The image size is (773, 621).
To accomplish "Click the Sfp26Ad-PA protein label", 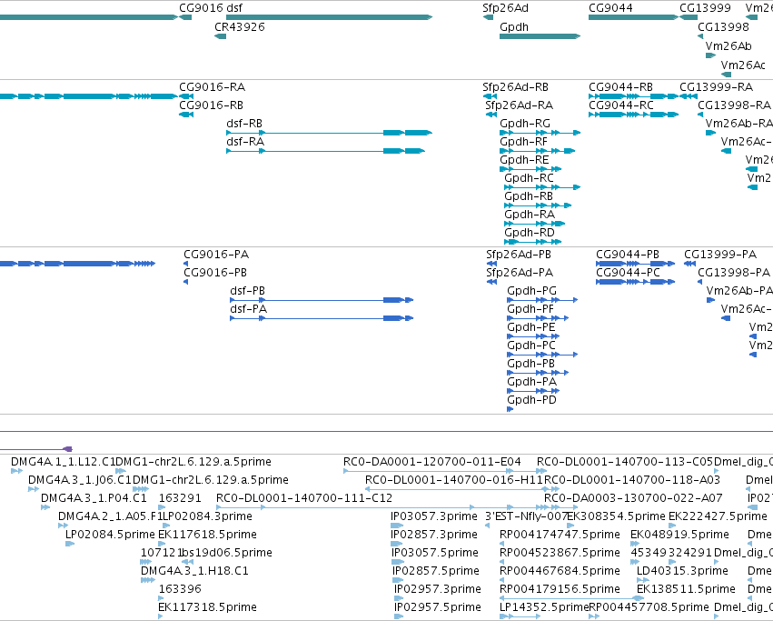I will (520, 273).
